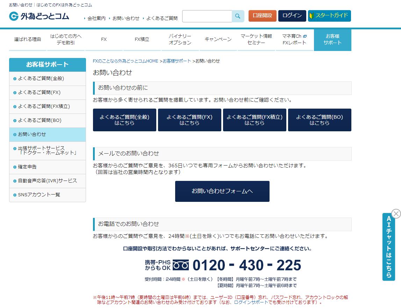The width and height of the screenshot is (401, 308).
Task: Open the よくあるご質問 header link
Action: pyautogui.click(x=162, y=19)
